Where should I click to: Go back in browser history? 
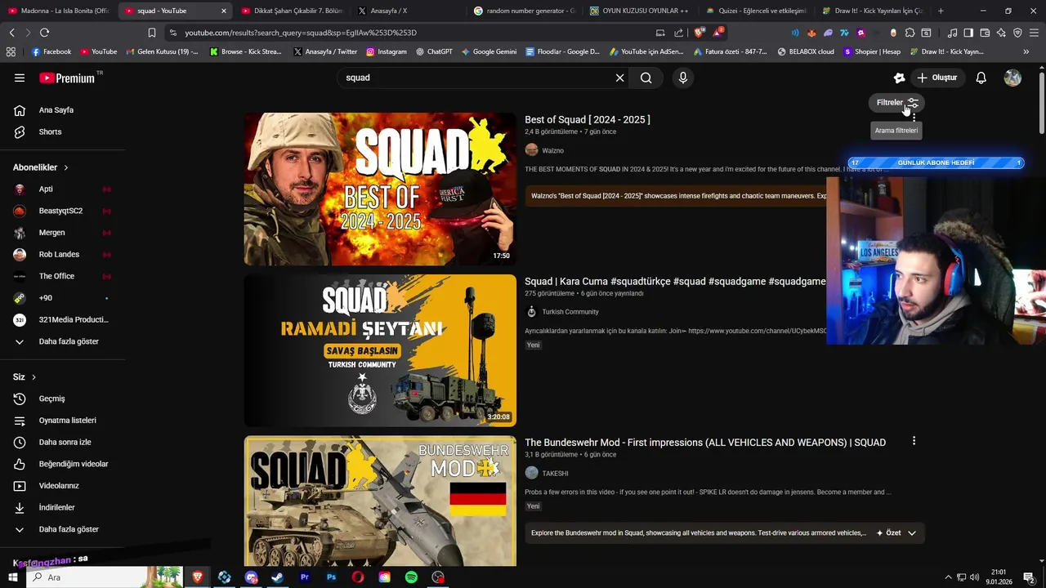11,33
